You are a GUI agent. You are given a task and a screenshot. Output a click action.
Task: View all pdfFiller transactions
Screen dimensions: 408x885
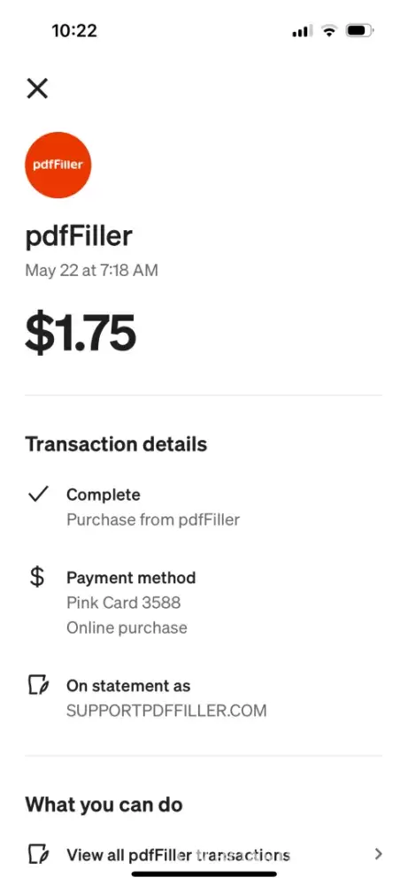click(204, 854)
